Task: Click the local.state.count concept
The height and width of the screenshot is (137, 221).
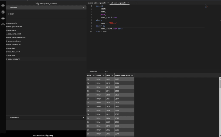Action: (13, 52)
